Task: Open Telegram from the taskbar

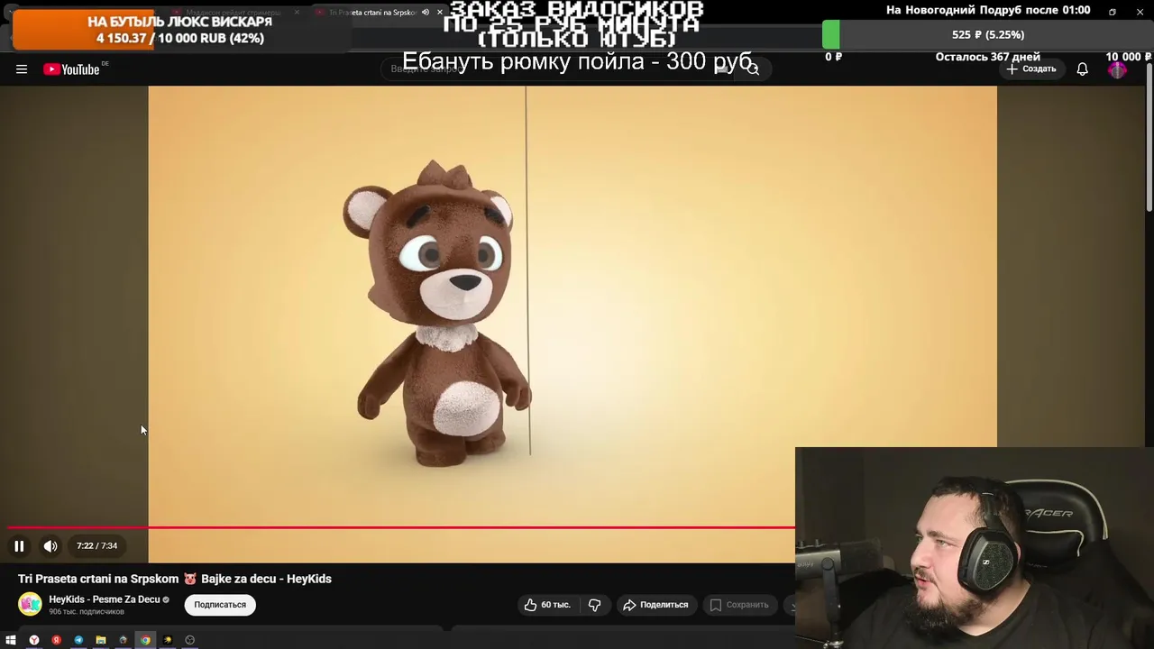Action: [x=78, y=641]
